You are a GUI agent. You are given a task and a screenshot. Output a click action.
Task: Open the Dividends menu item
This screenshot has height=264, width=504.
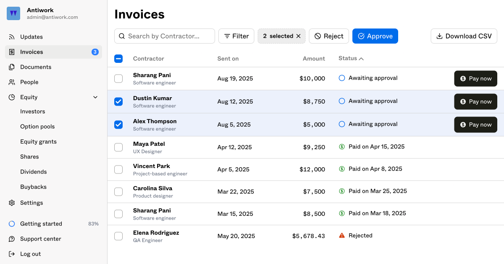[x=34, y=172]
